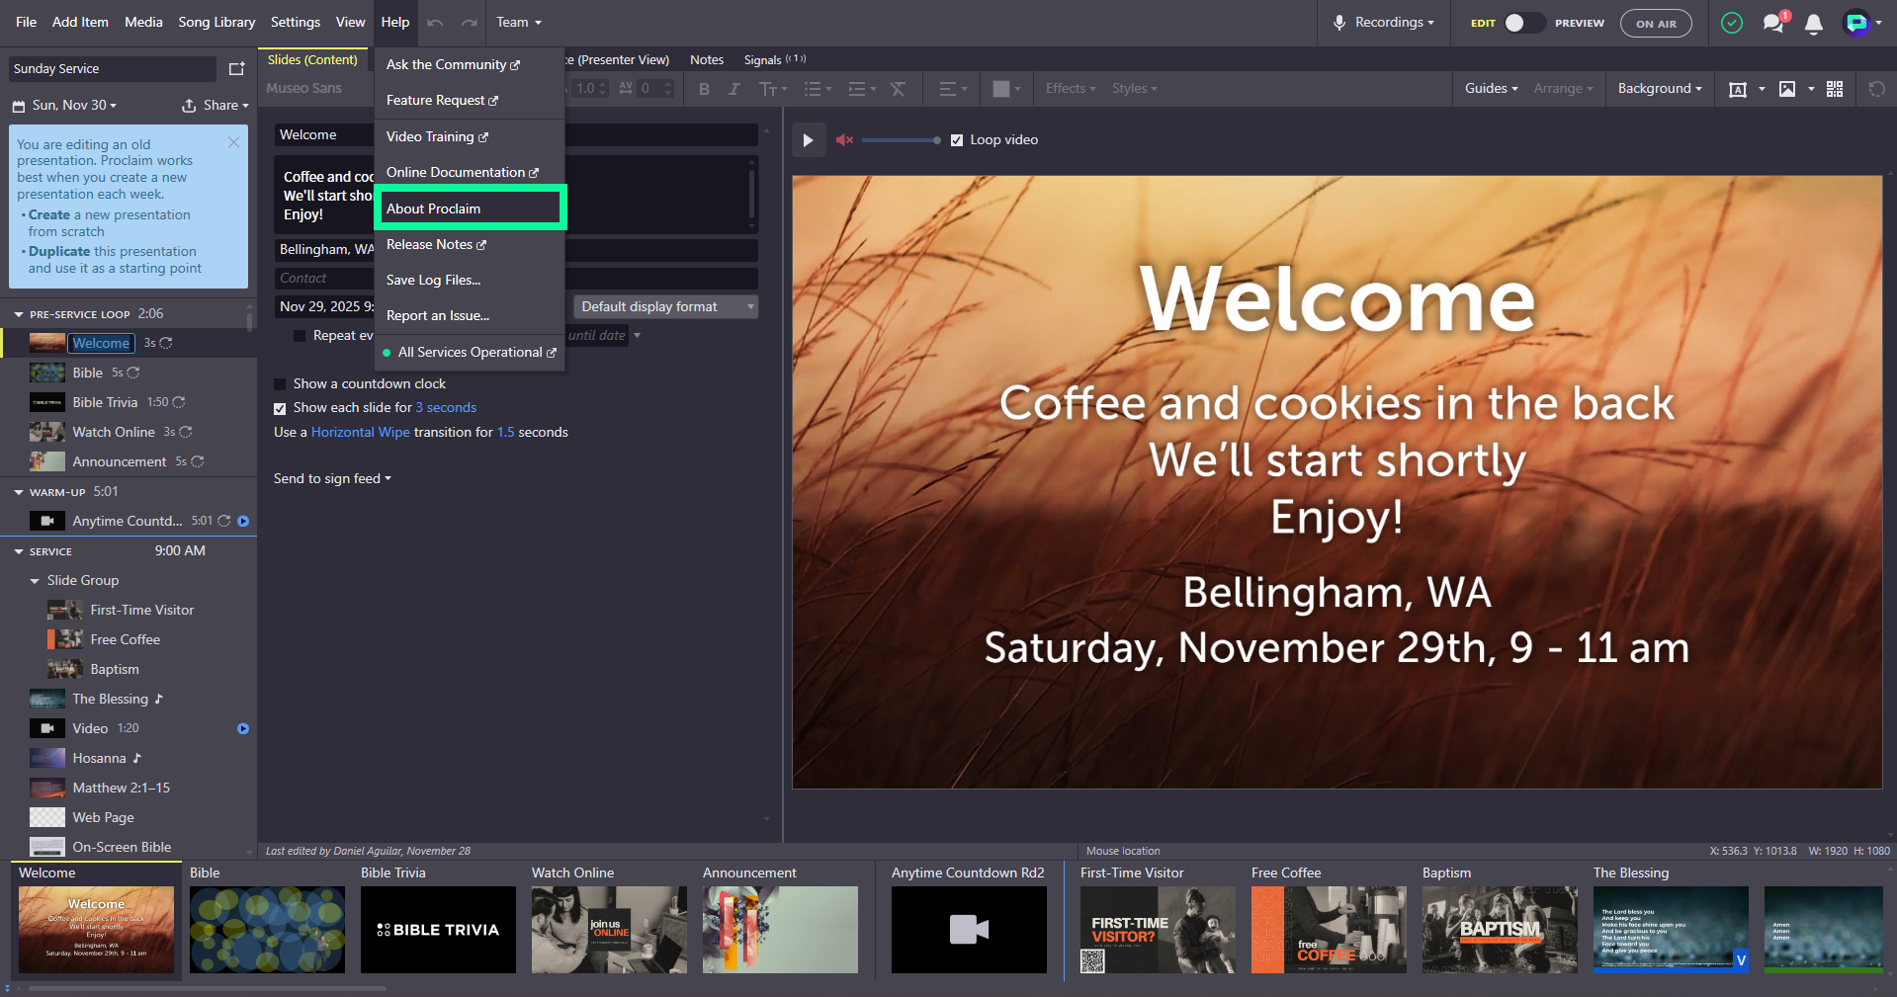Open the Team dropdown menu
Image resolution: width=1897 pixels, height=997 pixels.
519,23
